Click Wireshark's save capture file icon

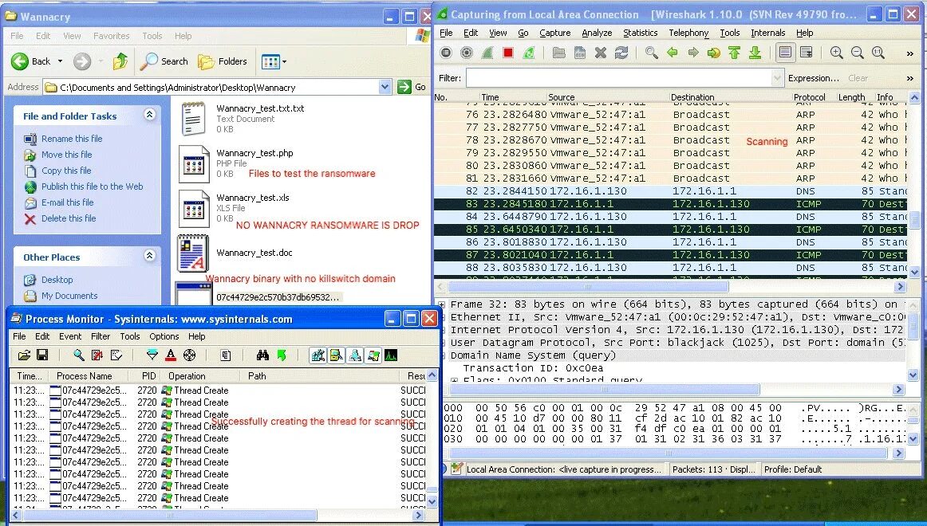tap(580, 53)
